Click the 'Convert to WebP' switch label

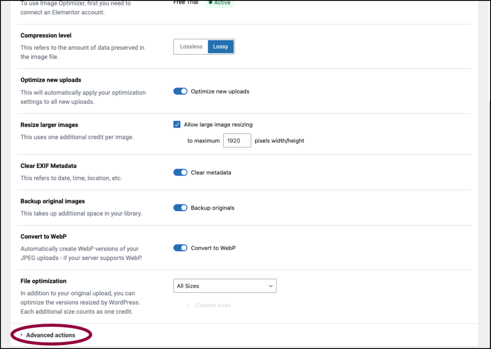pos(213,248)
